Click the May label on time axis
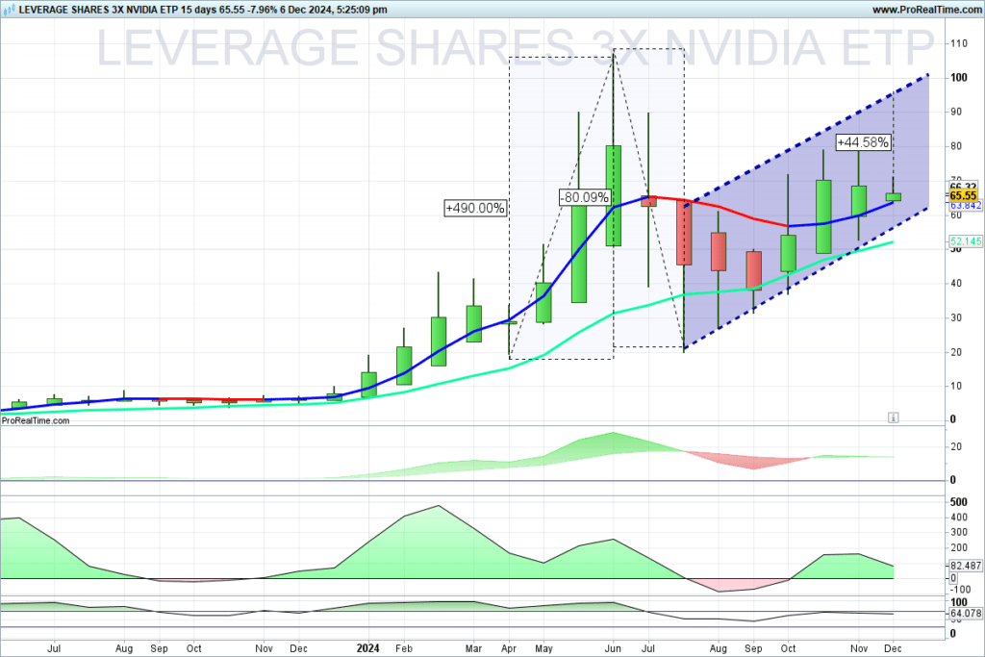Image resolution: width=985 pixels, height=657 pixels. (x=544, y=648)
